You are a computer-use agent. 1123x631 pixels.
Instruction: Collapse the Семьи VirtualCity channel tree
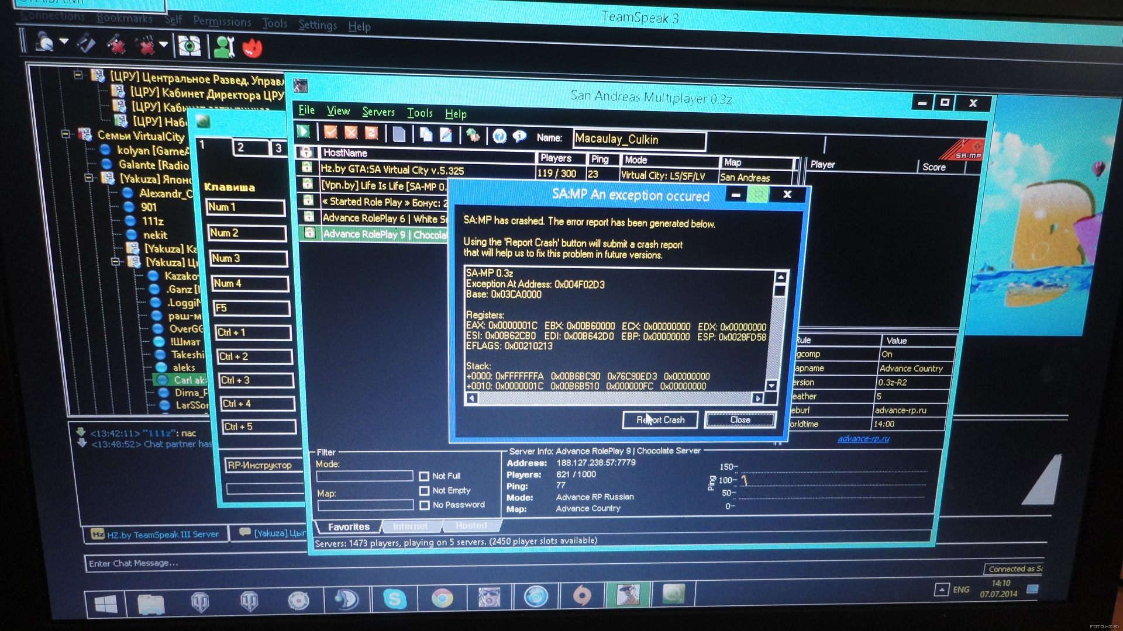66,134
